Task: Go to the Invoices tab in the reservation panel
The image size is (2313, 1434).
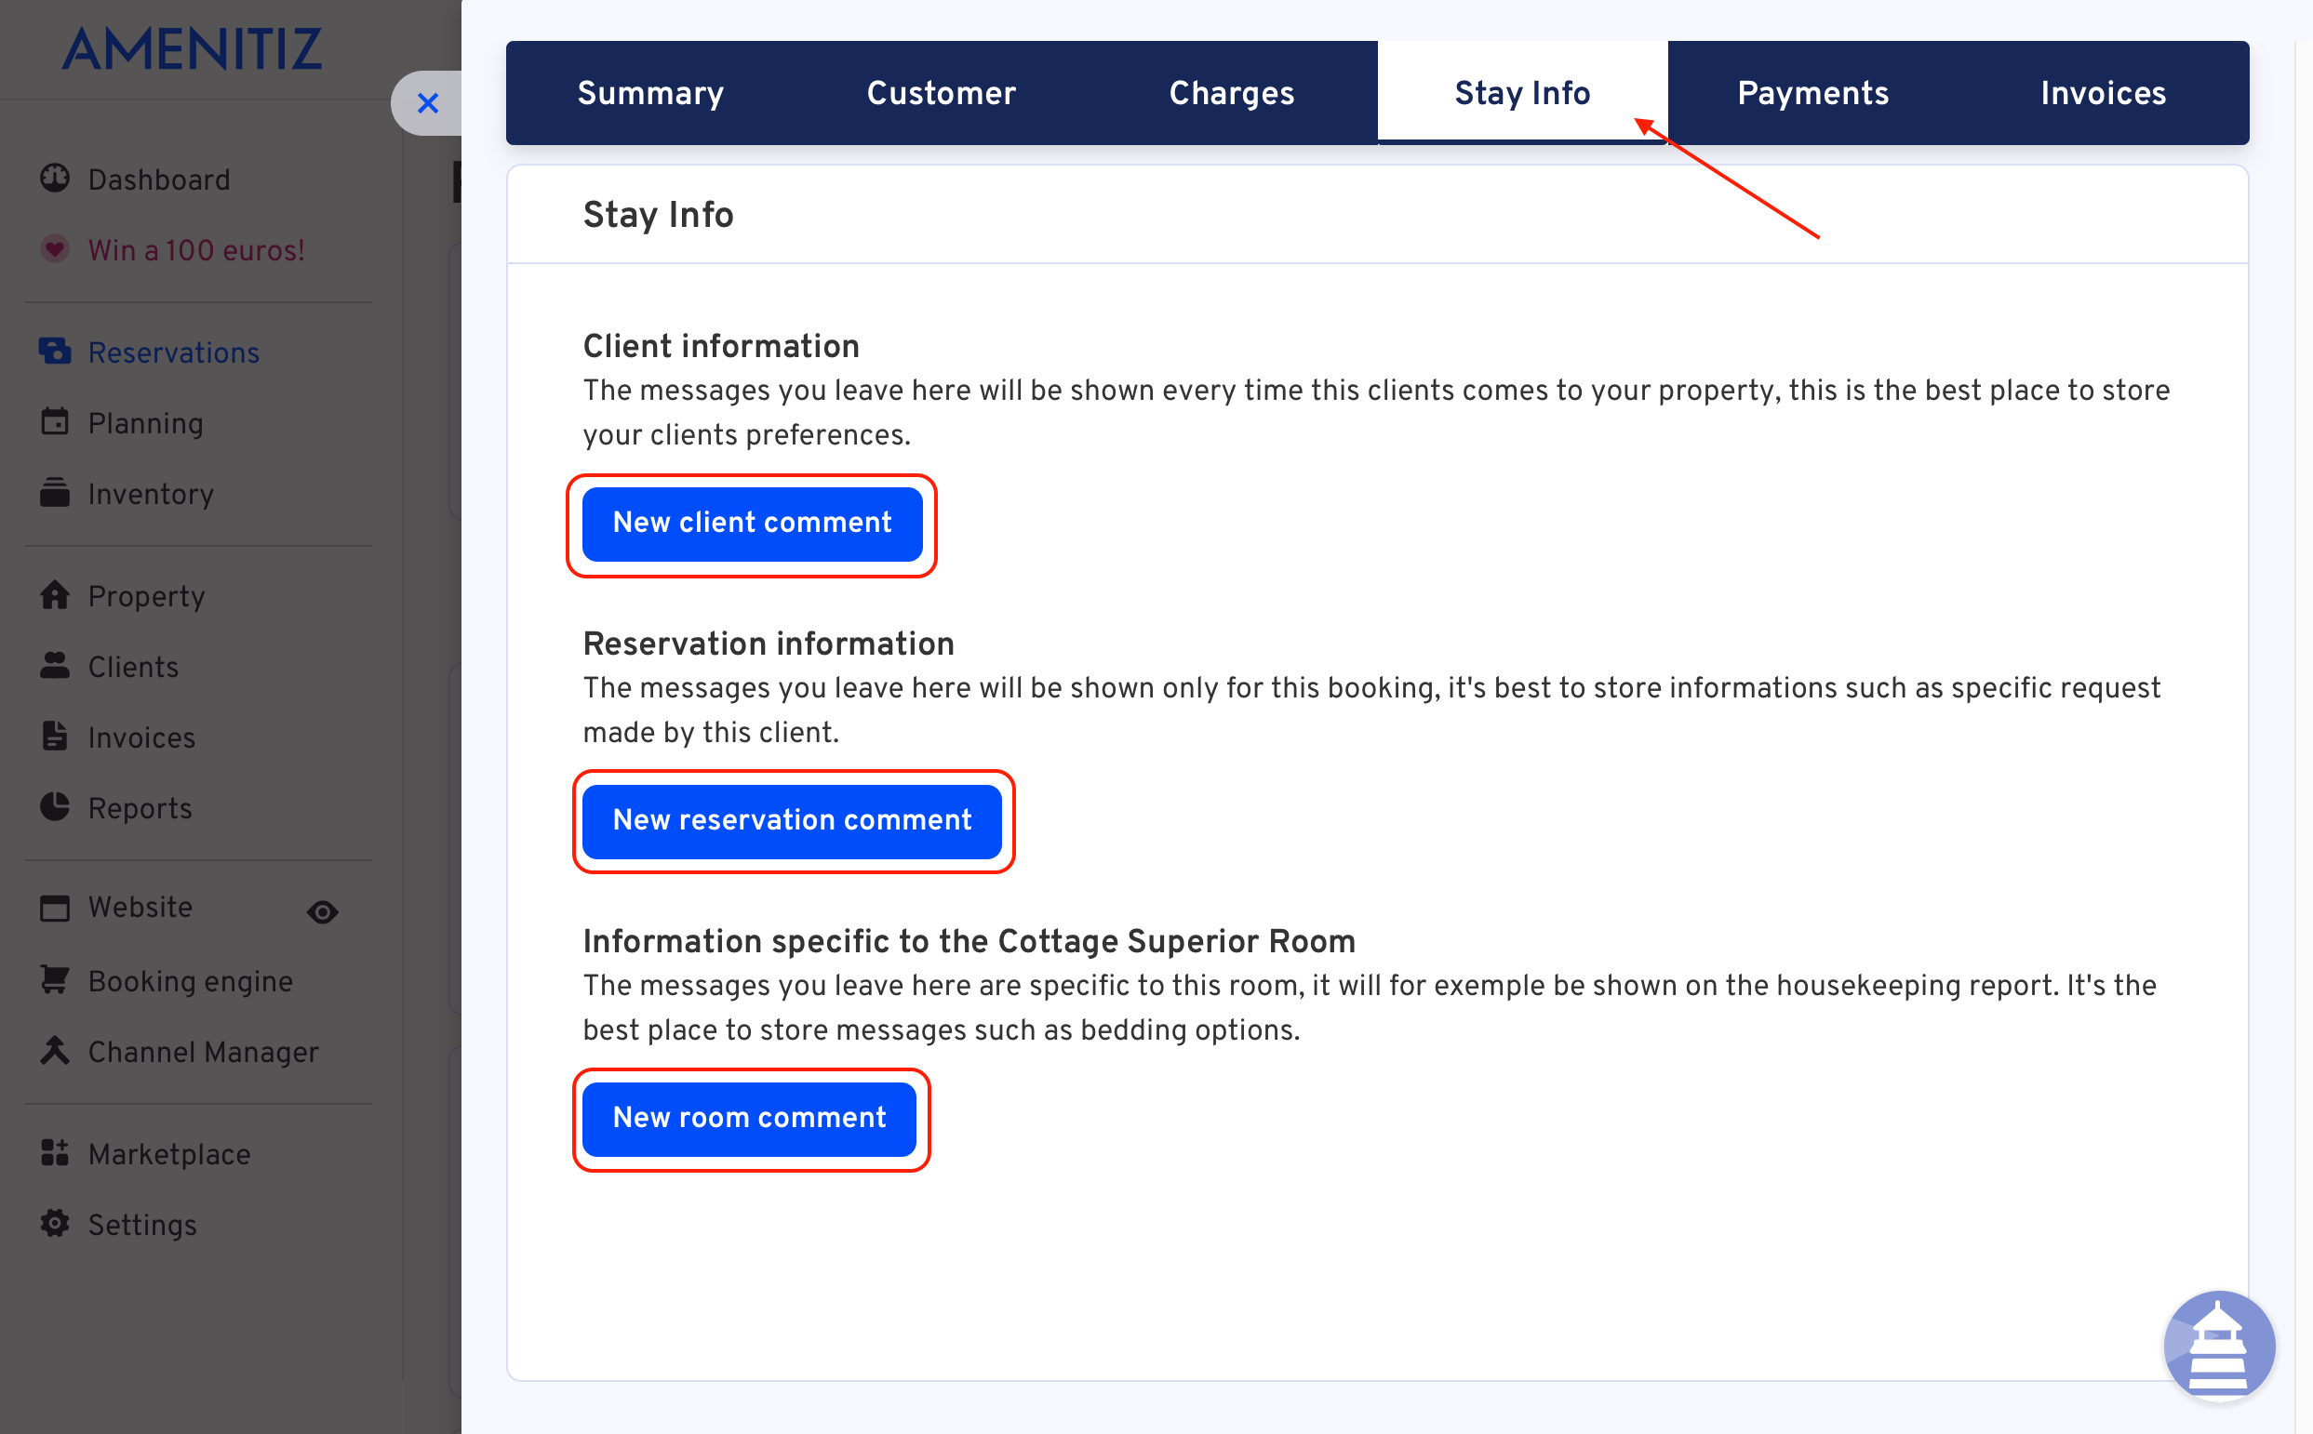Action: [x=2104, y=93]
